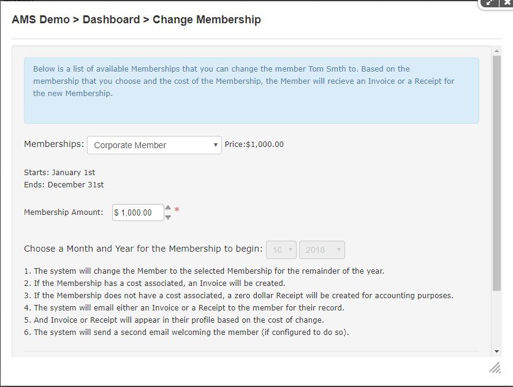Click the Price $1,000.00 text

tap(254, 145)
